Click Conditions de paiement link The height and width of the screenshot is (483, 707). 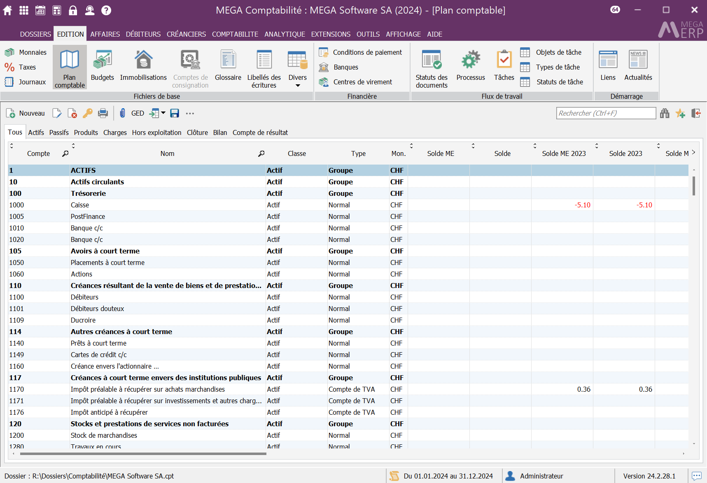pyautogui.click(x=367, y=52)
